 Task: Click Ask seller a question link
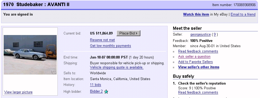[x=194, y=57]
